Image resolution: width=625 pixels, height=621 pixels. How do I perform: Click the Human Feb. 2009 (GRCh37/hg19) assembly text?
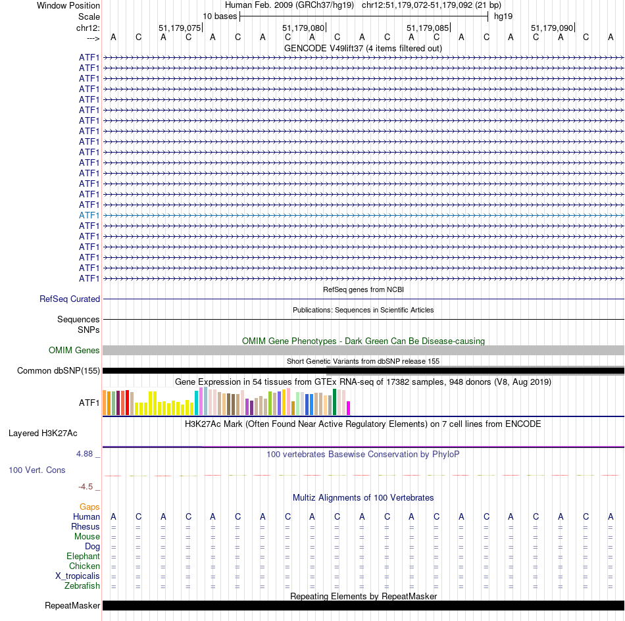click(x=289, y=5)
